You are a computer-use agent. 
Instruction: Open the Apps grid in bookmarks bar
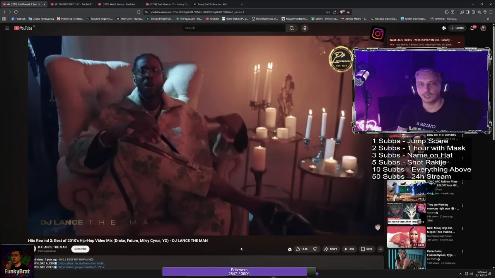4,19
